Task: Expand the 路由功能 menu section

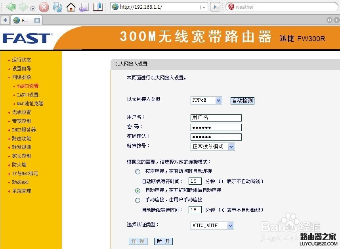Action: [21, 139]
